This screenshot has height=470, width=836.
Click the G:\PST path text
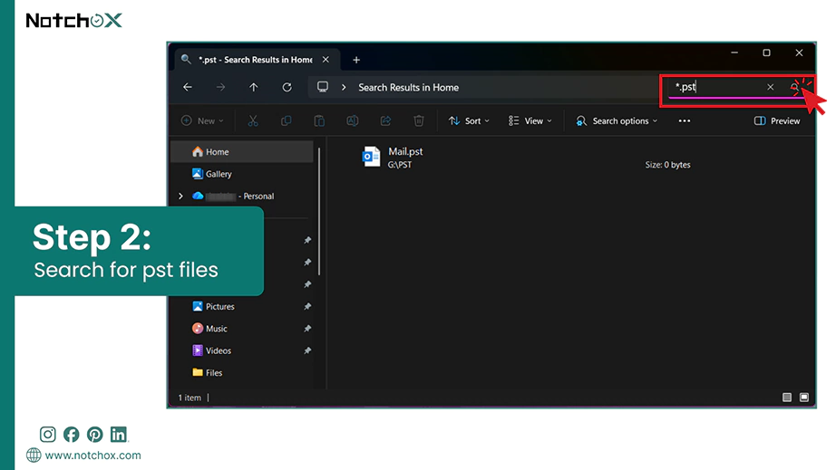pos(400,165)
